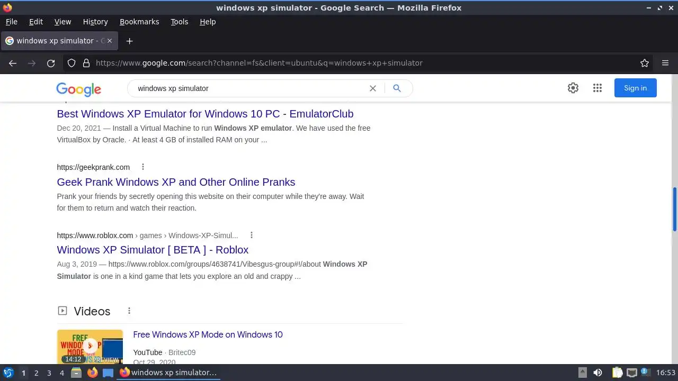Select the windows xp simulator tab
Viewport: 678px width, 381px height.
59,41
